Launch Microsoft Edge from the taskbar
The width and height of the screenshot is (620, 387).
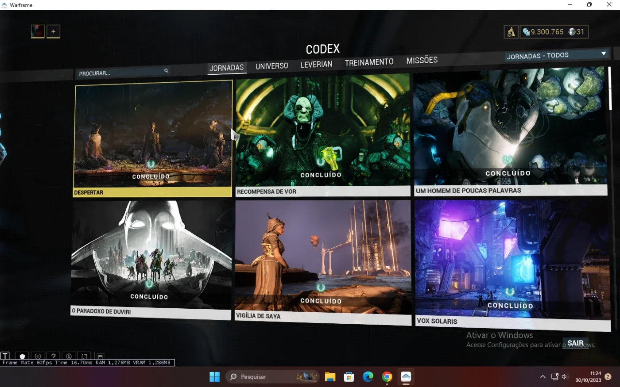368,377
